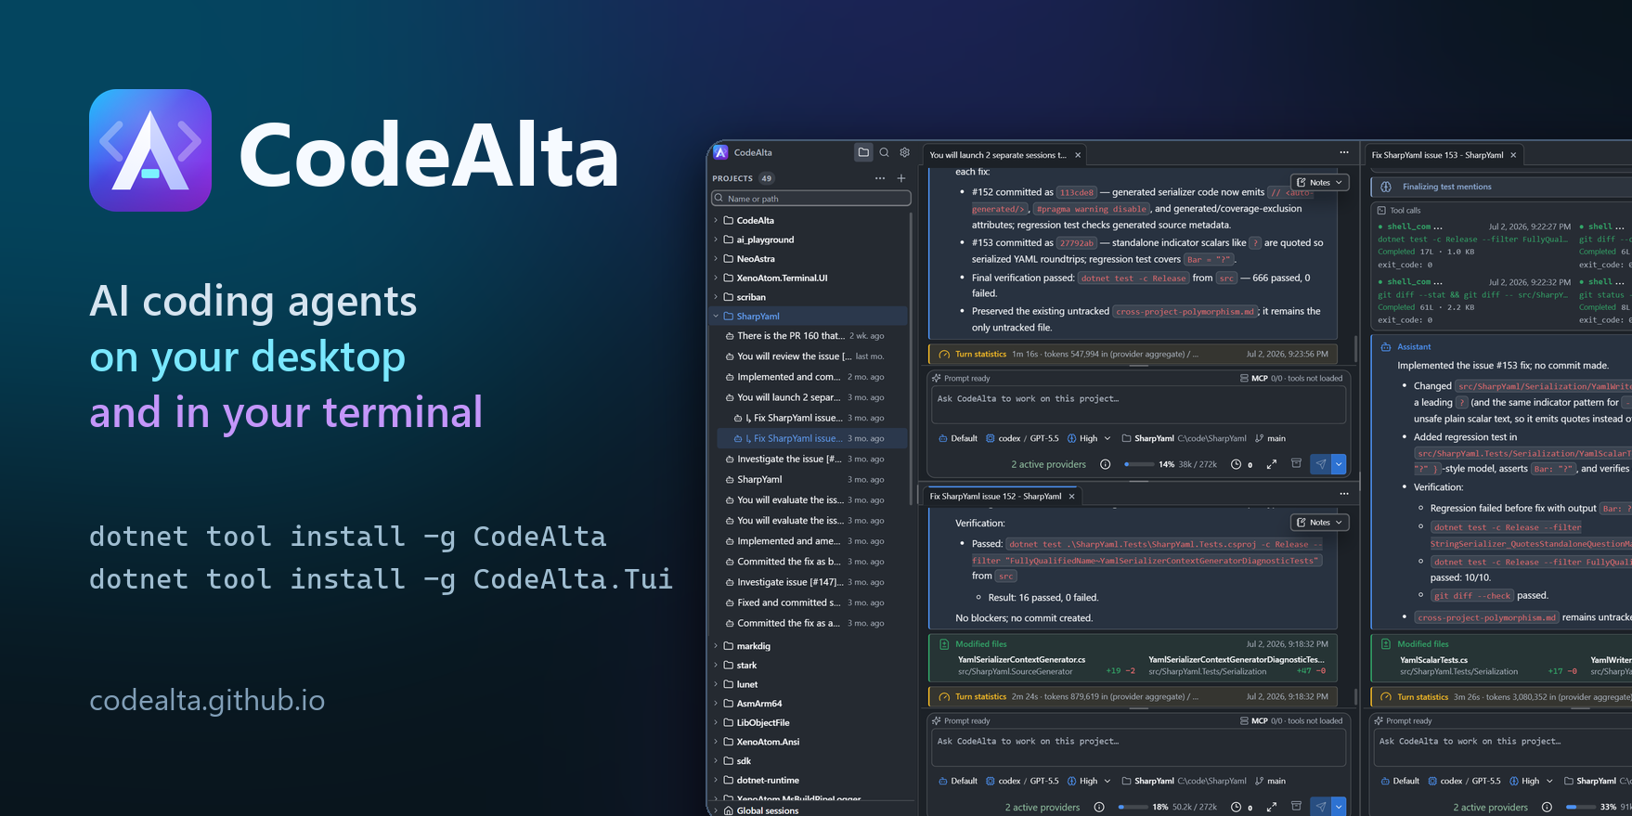This screenshot has width=1632, height=816.
Task: Open send options arrow in the 2 separate sessions pane
Action: (1339, 464)
